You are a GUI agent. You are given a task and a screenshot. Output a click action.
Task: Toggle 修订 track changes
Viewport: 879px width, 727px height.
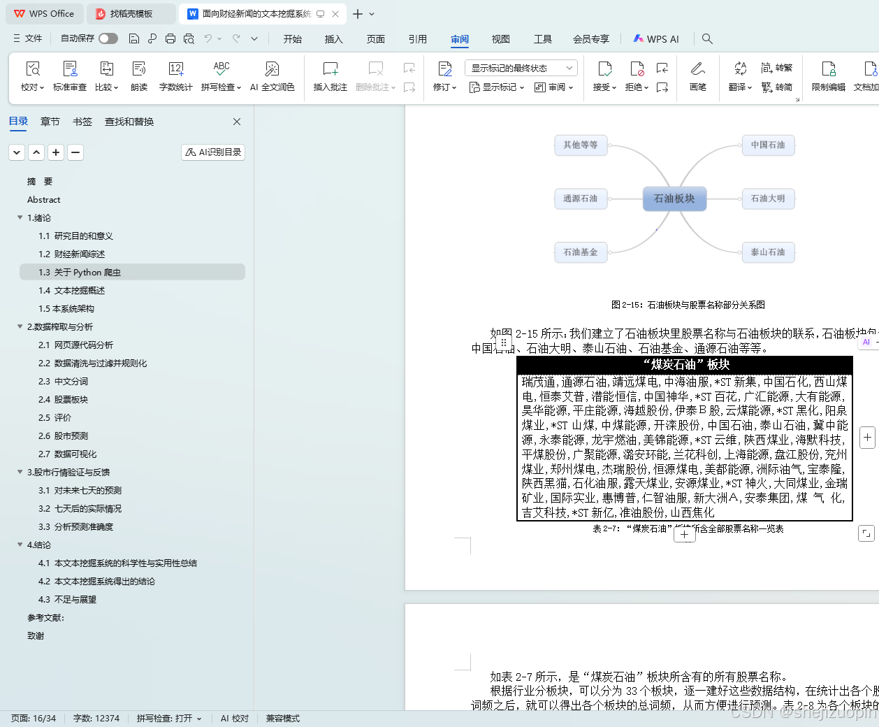click(444, 76)
